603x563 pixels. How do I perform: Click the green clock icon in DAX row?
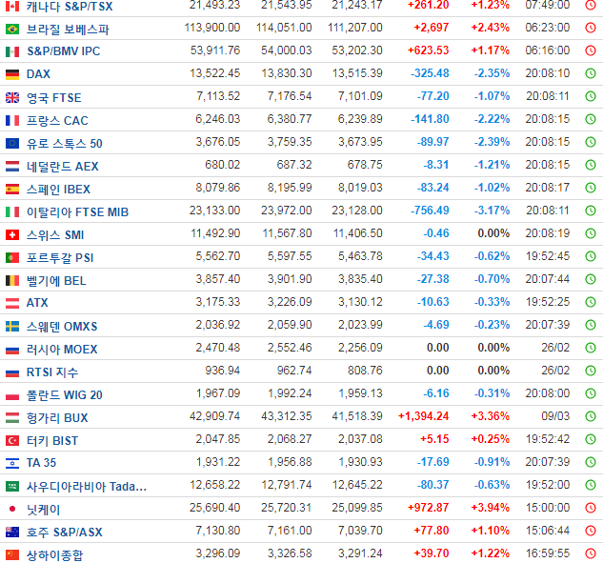pyautogui.click(x=591, y=73)
